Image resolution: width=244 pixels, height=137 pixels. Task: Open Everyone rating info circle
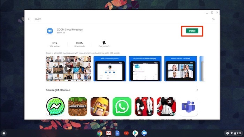click(108, 46)
